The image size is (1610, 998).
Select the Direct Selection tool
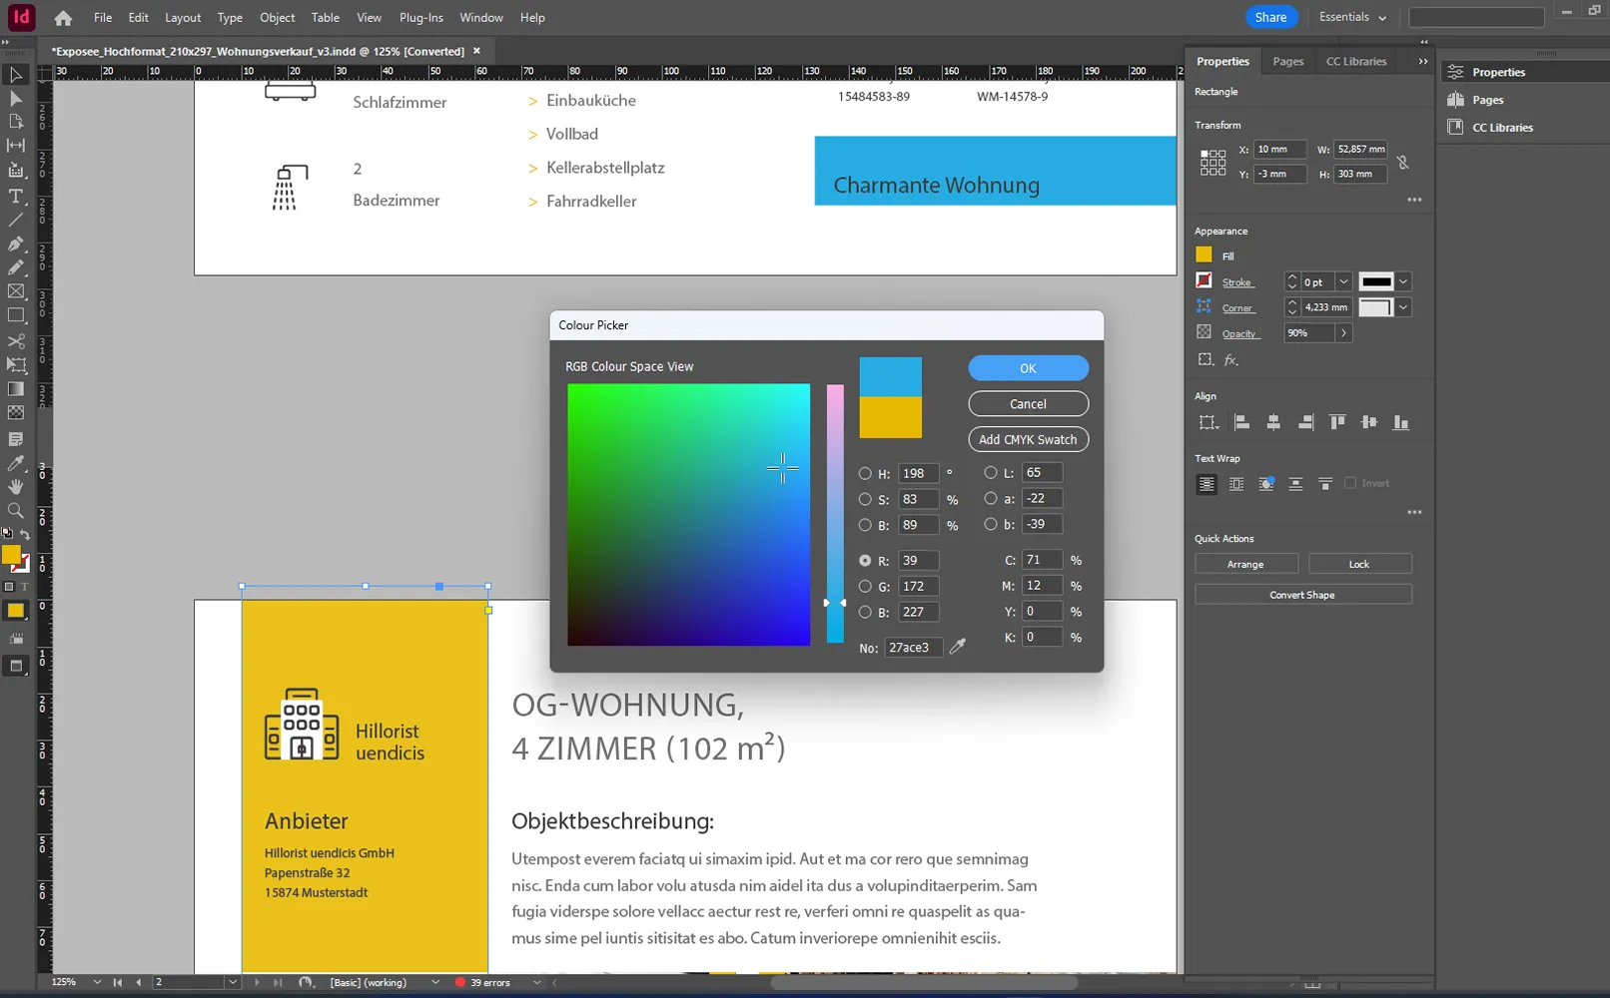pos(16,98)
